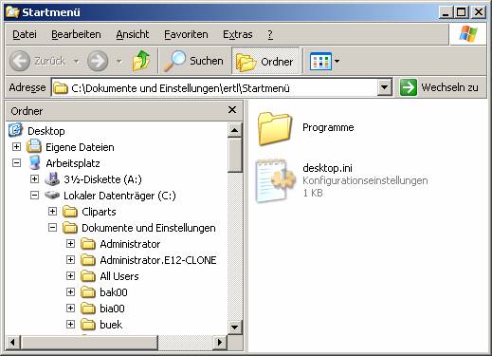Viewport: 492px width, 356px height.
Task: Open the address bar dropdown
Action: (x=385, y=87)
